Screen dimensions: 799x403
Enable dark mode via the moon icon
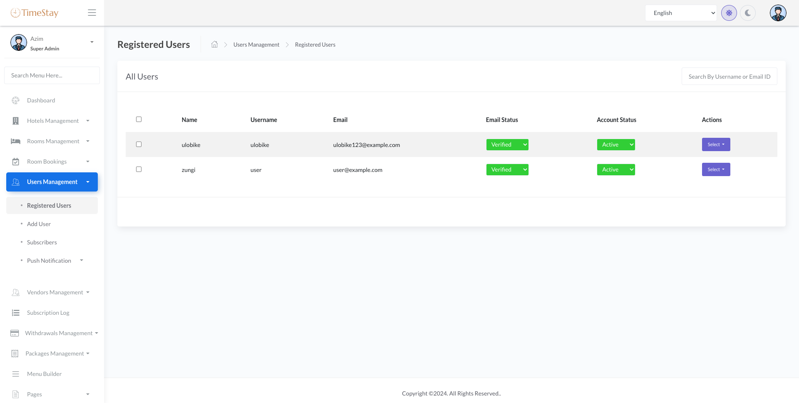coord(748,13)
